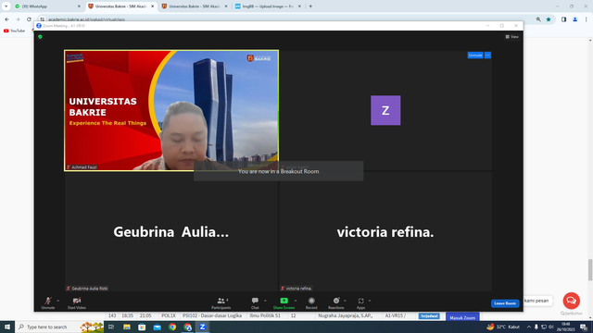The height and width of the screenshot is (333, 593).
Task: Click the green Share Screen icon
Action: (284, 301)
